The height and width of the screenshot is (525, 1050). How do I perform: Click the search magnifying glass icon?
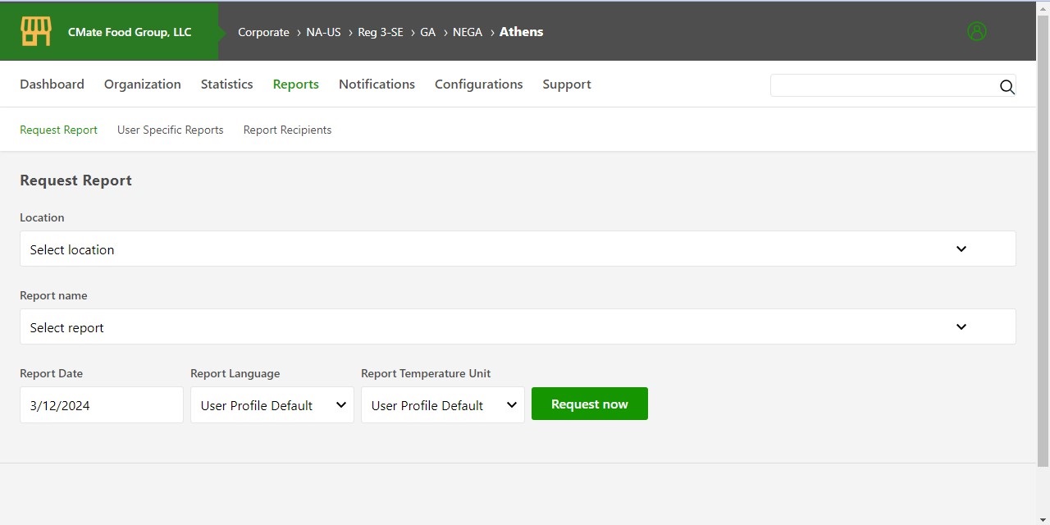[1007, 87]
